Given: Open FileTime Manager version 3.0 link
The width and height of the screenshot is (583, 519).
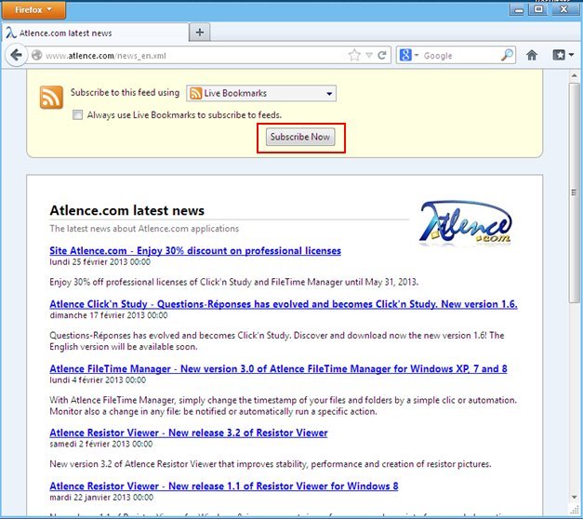Looking at the screenshot, I should point(278,368).
